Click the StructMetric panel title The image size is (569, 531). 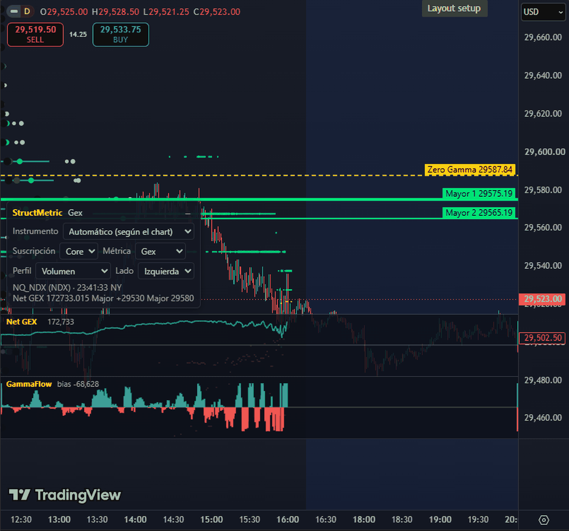point(37,213)
